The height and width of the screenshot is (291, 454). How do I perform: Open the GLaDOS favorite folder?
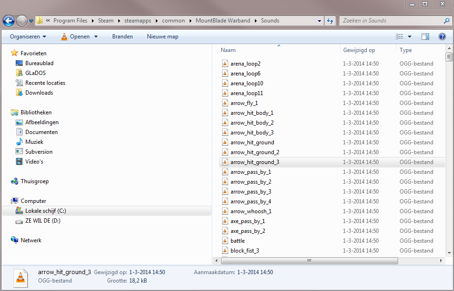pos(31,73)
